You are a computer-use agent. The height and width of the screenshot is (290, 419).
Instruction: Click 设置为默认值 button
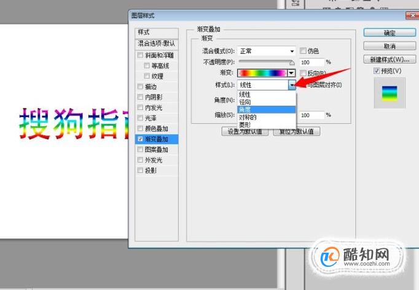point(245,132)
